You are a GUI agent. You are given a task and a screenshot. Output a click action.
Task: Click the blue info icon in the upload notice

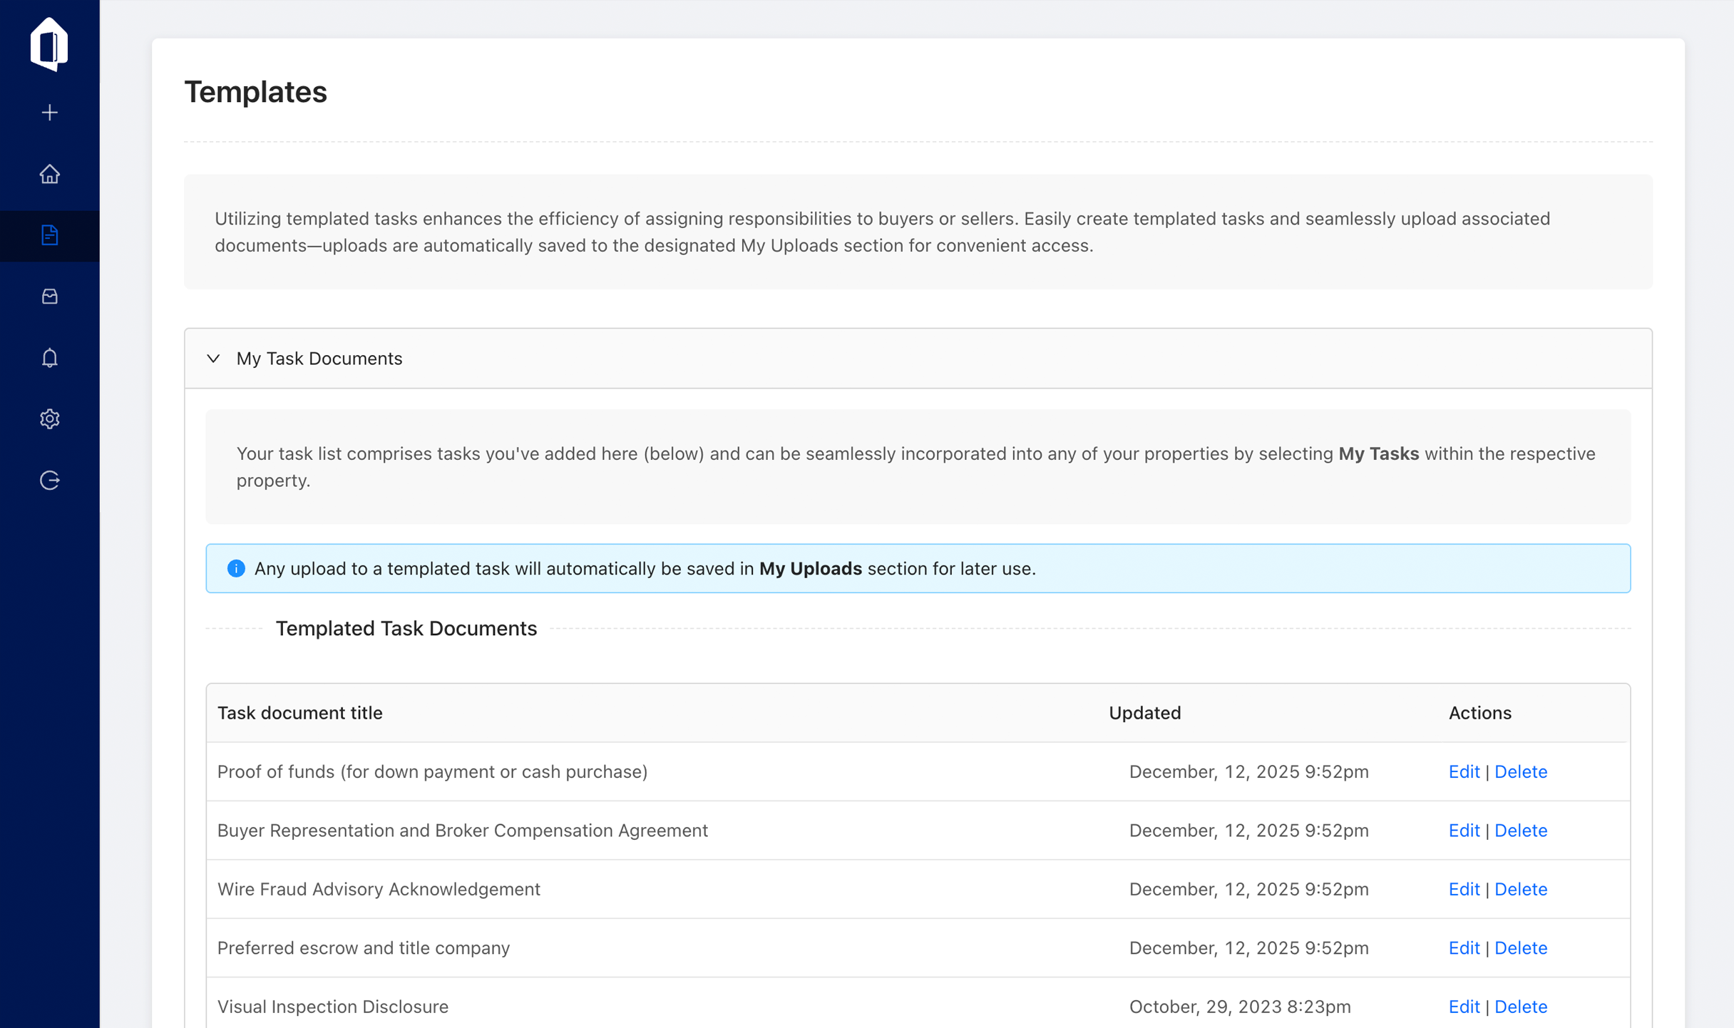pyautogui.click(x=236, y=568)
